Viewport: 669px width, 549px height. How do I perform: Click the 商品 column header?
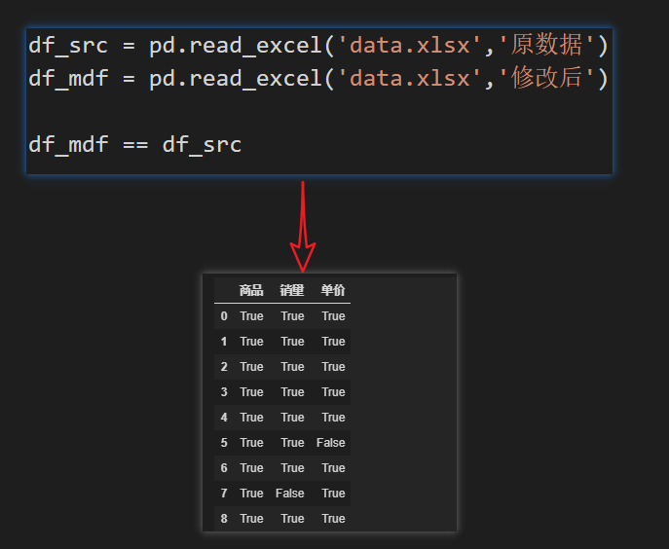click(251, 290)
